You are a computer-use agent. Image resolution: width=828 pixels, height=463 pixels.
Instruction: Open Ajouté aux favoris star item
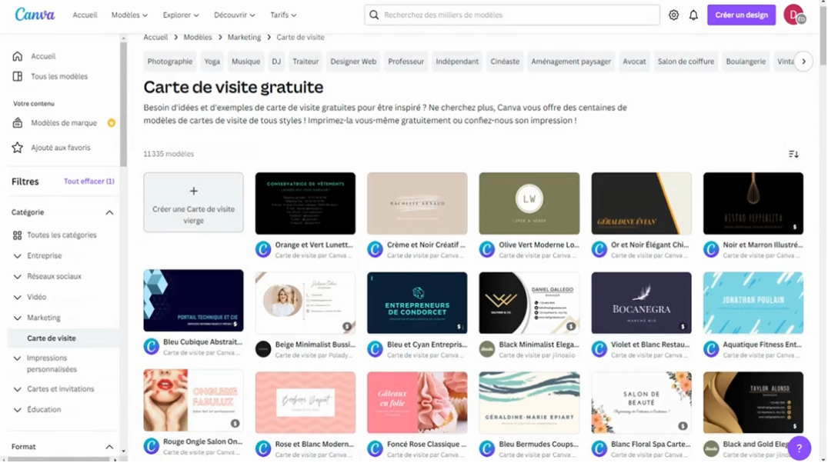60,148
